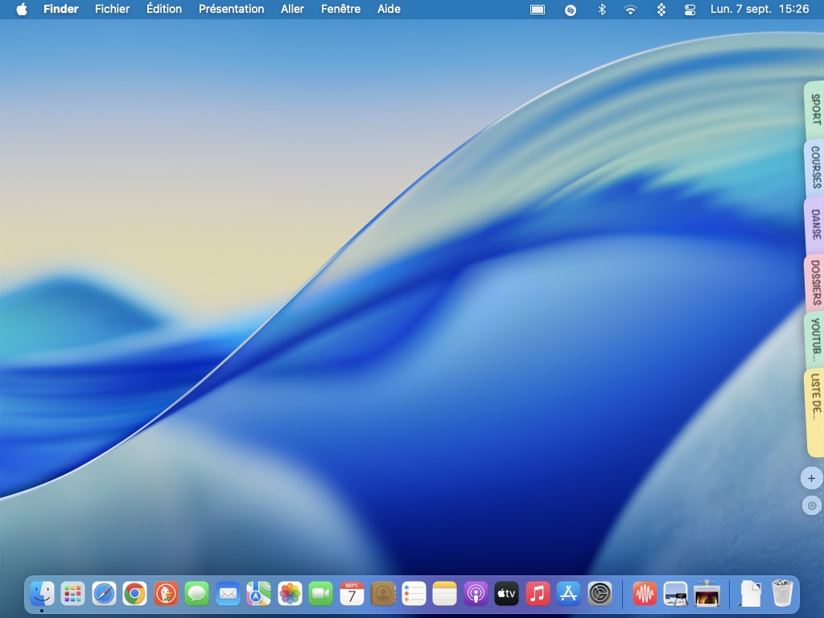Viewport: 824px width, 618px height.
Task: Expand the DOSSIERS side tab
Action: pyautogui.click(x=814, y=283)
